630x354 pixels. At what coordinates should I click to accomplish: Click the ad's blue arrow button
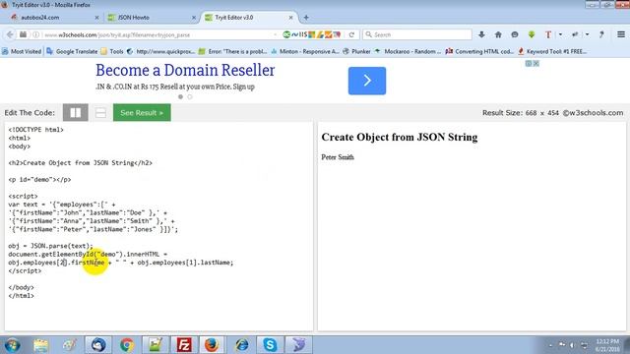(x=367, y=81)
